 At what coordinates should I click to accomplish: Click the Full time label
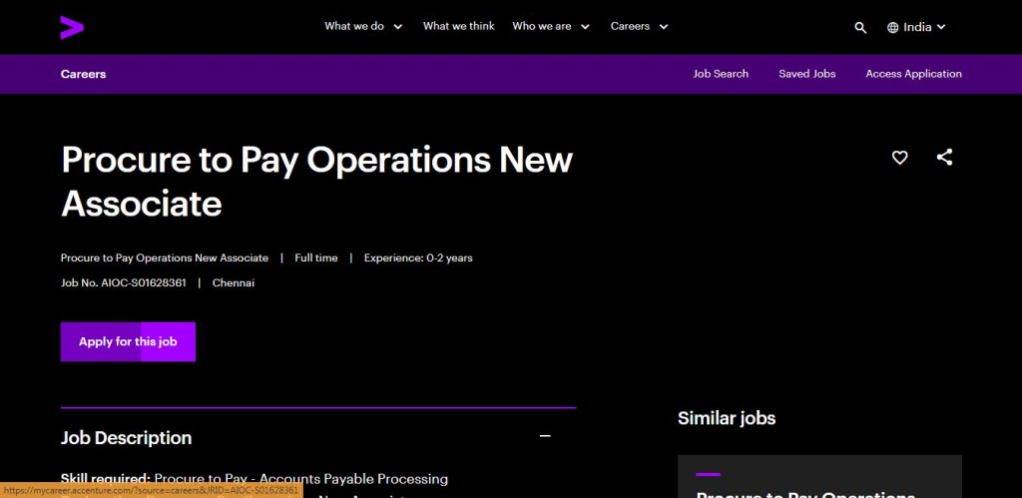click(x=316, y=258)
